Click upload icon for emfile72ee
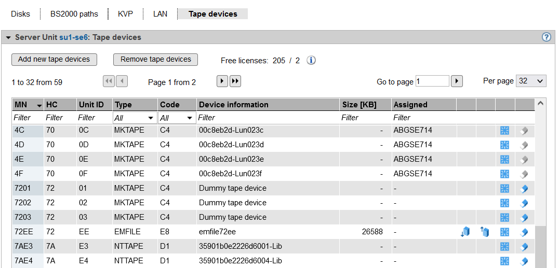Screen dimensions: 559x268 pos(485,232)
